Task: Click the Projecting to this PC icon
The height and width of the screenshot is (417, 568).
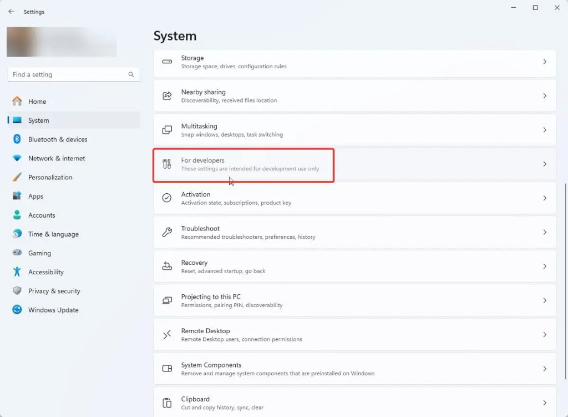Action: (x=166, y=300)
